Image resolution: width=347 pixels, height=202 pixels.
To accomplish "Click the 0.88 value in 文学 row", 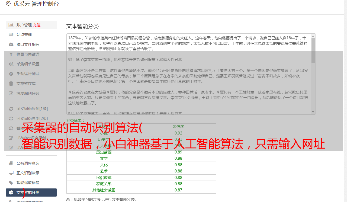I will pos(178,158).
